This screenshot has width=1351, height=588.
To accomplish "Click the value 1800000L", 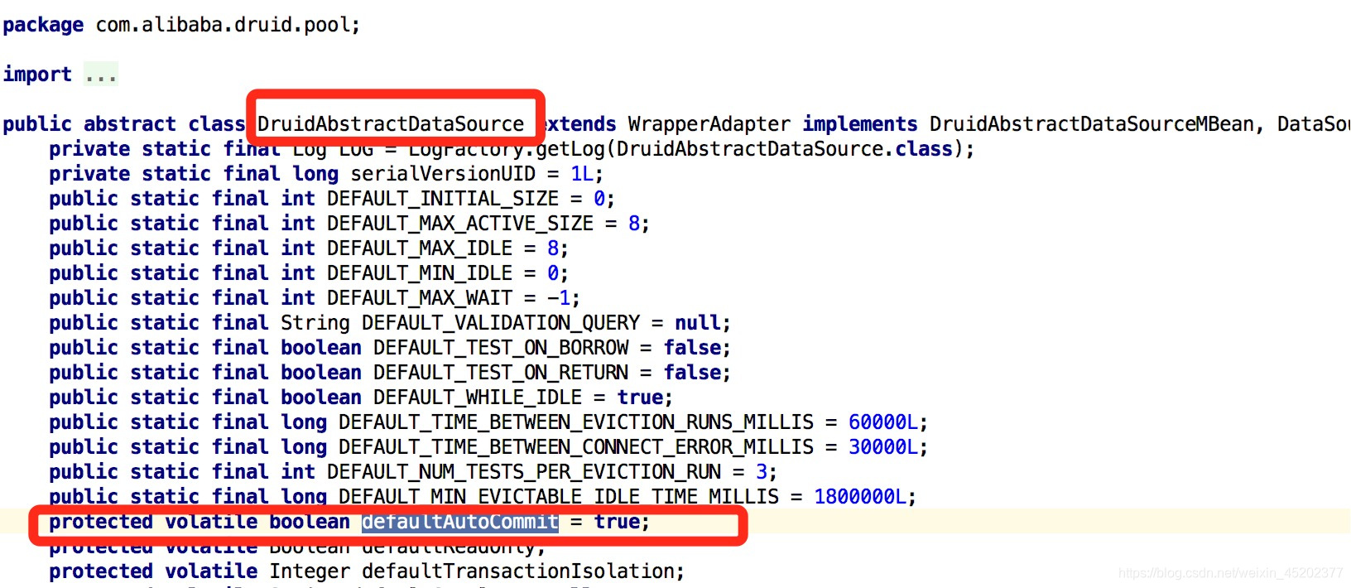I will pos(859,497).
